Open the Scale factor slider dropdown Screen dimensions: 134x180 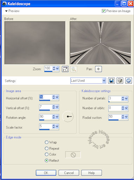[x=57, y=126]
